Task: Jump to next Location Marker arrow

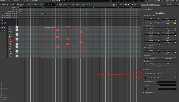Action: coord(16,16)
